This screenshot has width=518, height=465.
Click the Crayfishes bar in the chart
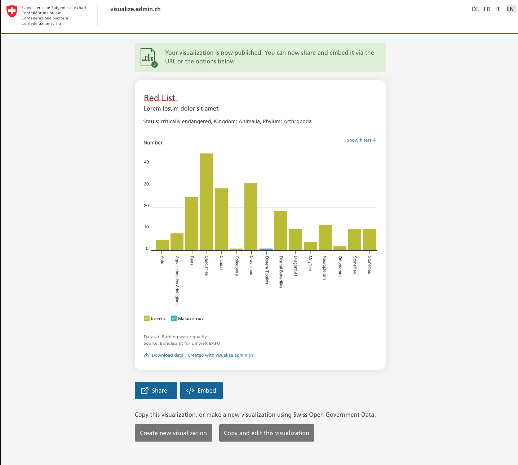pyautogui.click(x=251, y=217)
